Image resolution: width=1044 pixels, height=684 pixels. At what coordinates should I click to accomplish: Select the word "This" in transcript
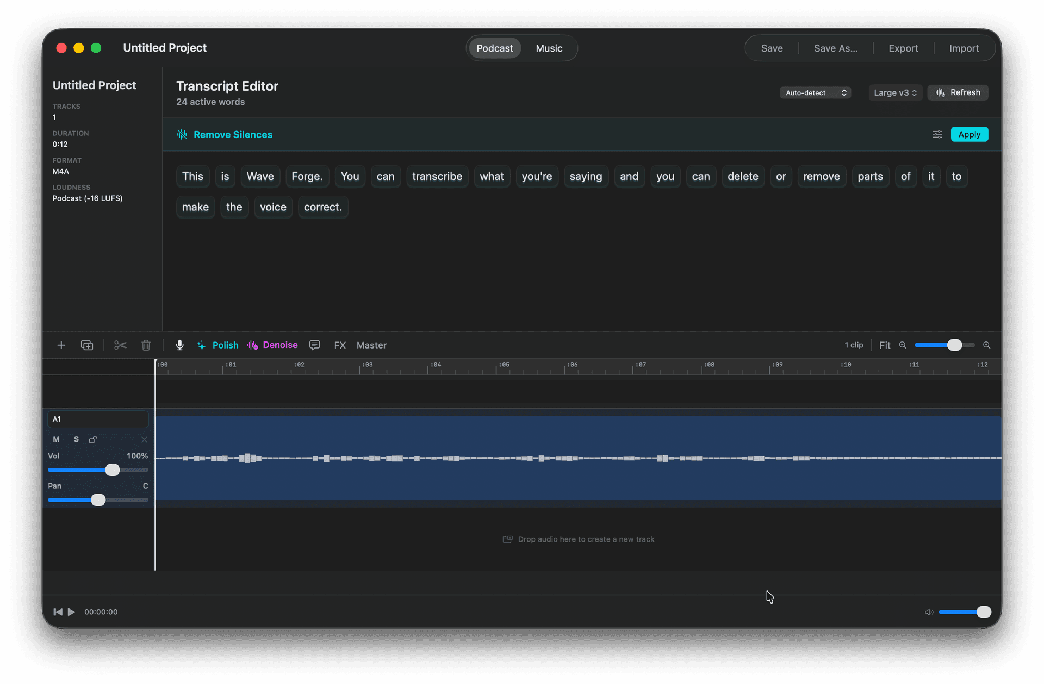[x=192, y=177]
